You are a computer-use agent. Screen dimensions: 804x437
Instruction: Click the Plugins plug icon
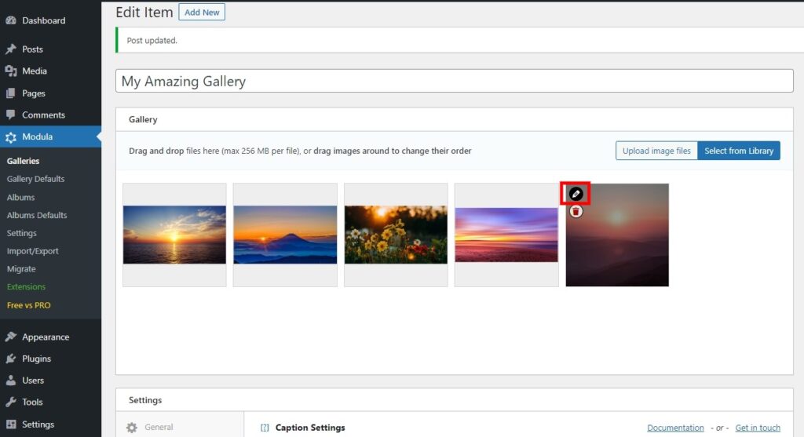[x=11, y=359]
